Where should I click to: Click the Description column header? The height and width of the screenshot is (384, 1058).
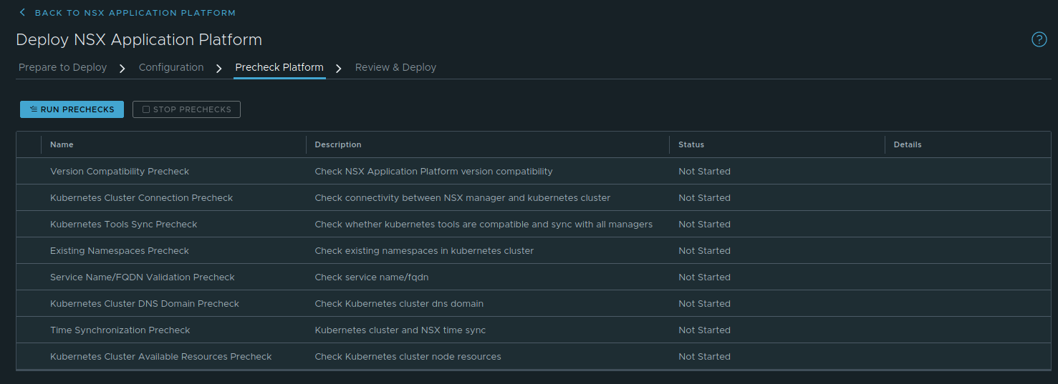click(x=338, y=144)
